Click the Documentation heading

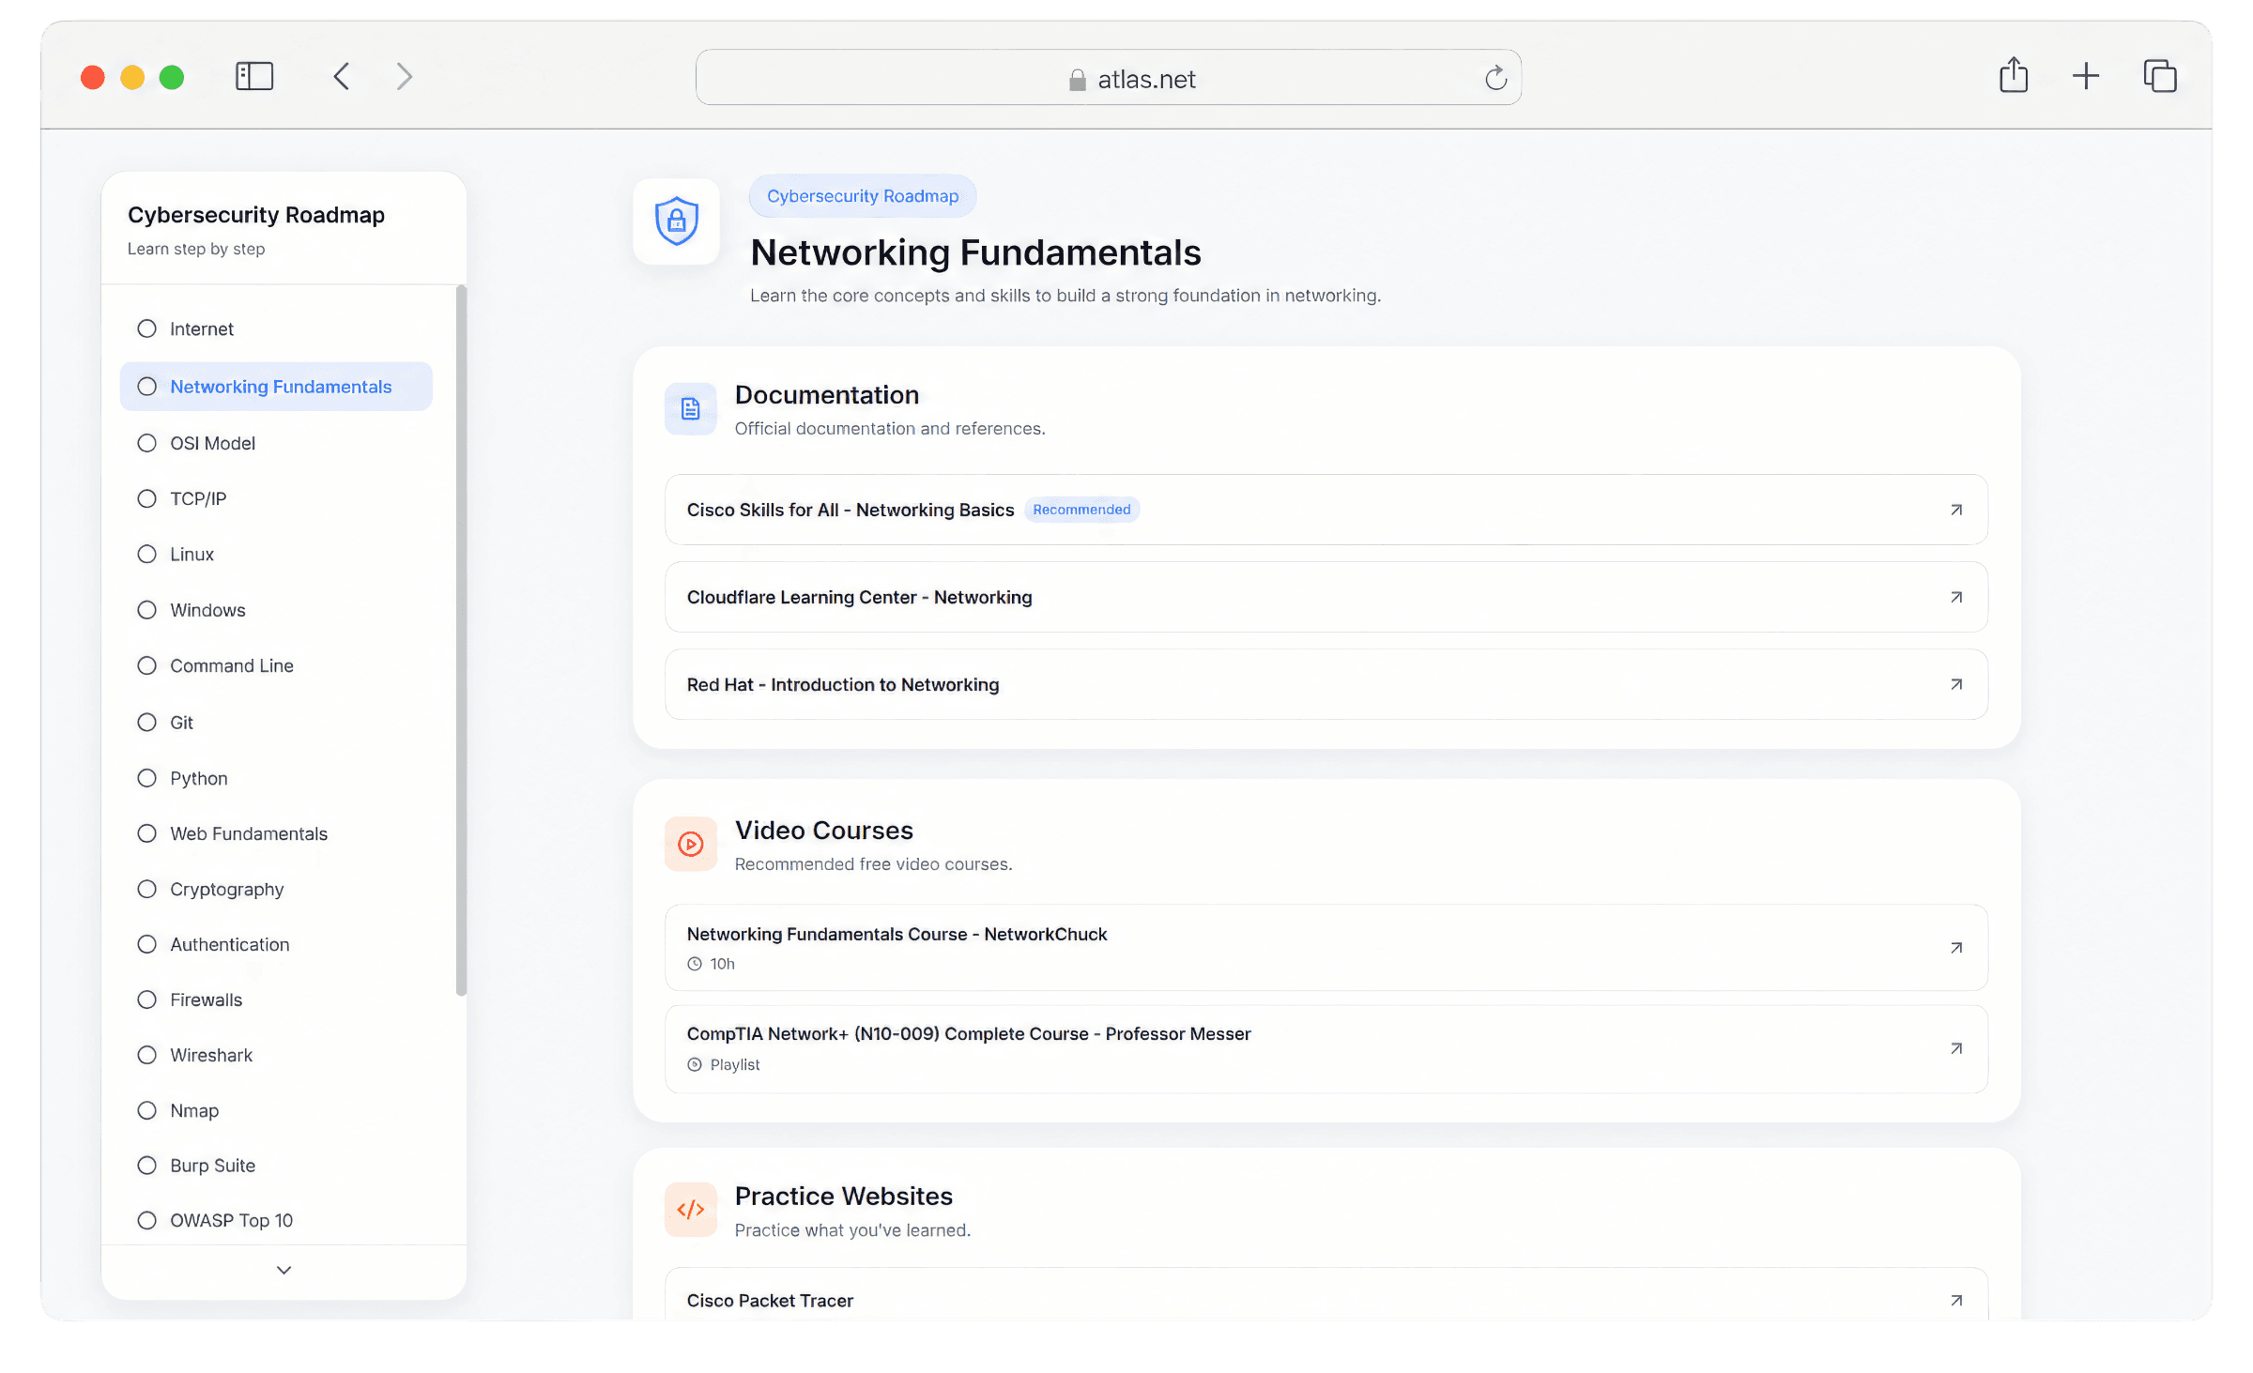coord(826,395)
